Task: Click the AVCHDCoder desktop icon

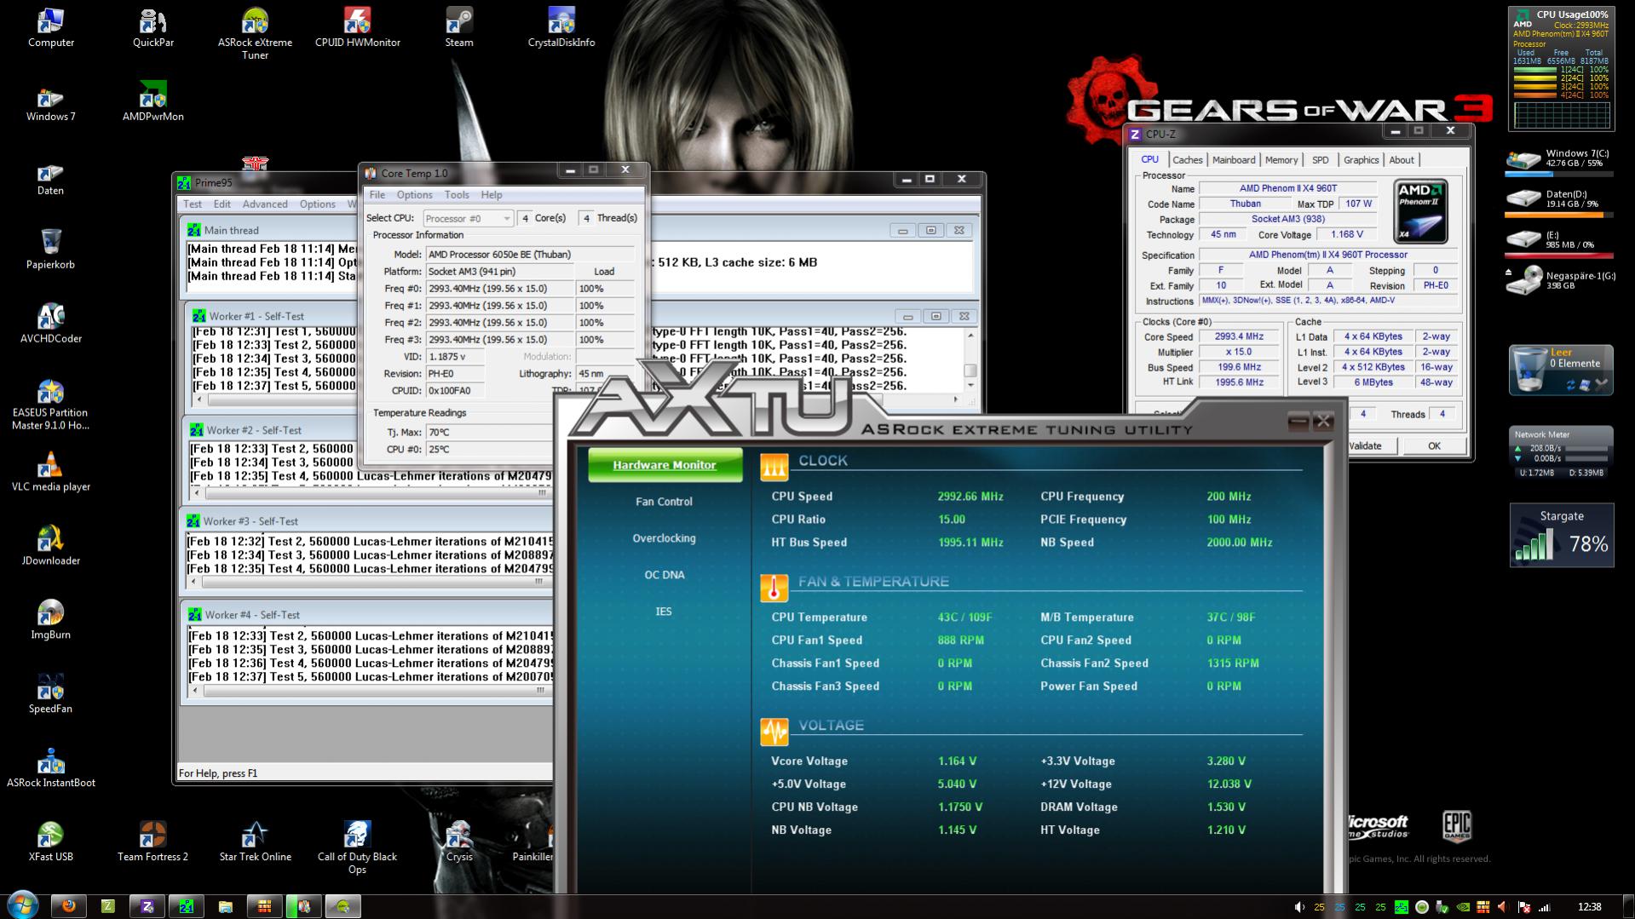Action: pos(50,325)
